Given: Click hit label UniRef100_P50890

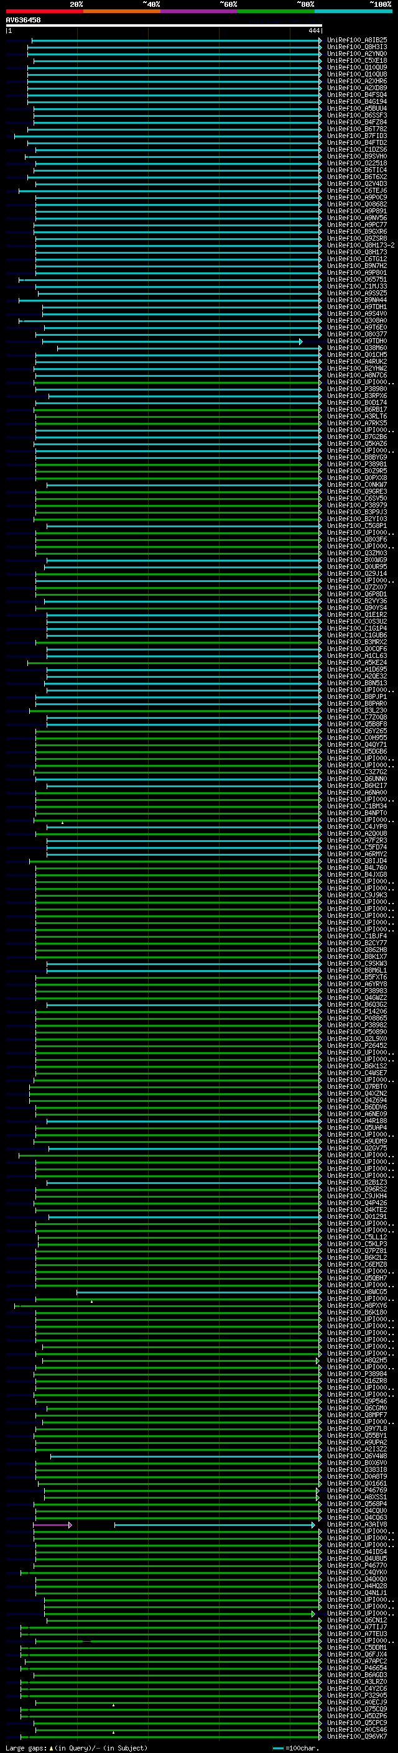Looking at the screenshot, I should [356, 1032].
